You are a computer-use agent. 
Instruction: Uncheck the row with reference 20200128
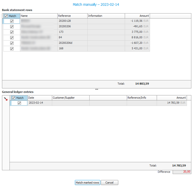coord(12,21)
